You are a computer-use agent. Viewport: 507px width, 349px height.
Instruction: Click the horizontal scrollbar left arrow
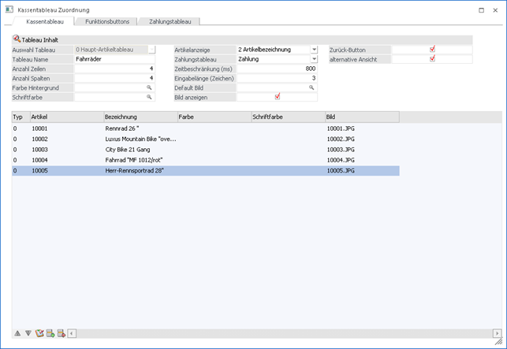pos(72,333)
